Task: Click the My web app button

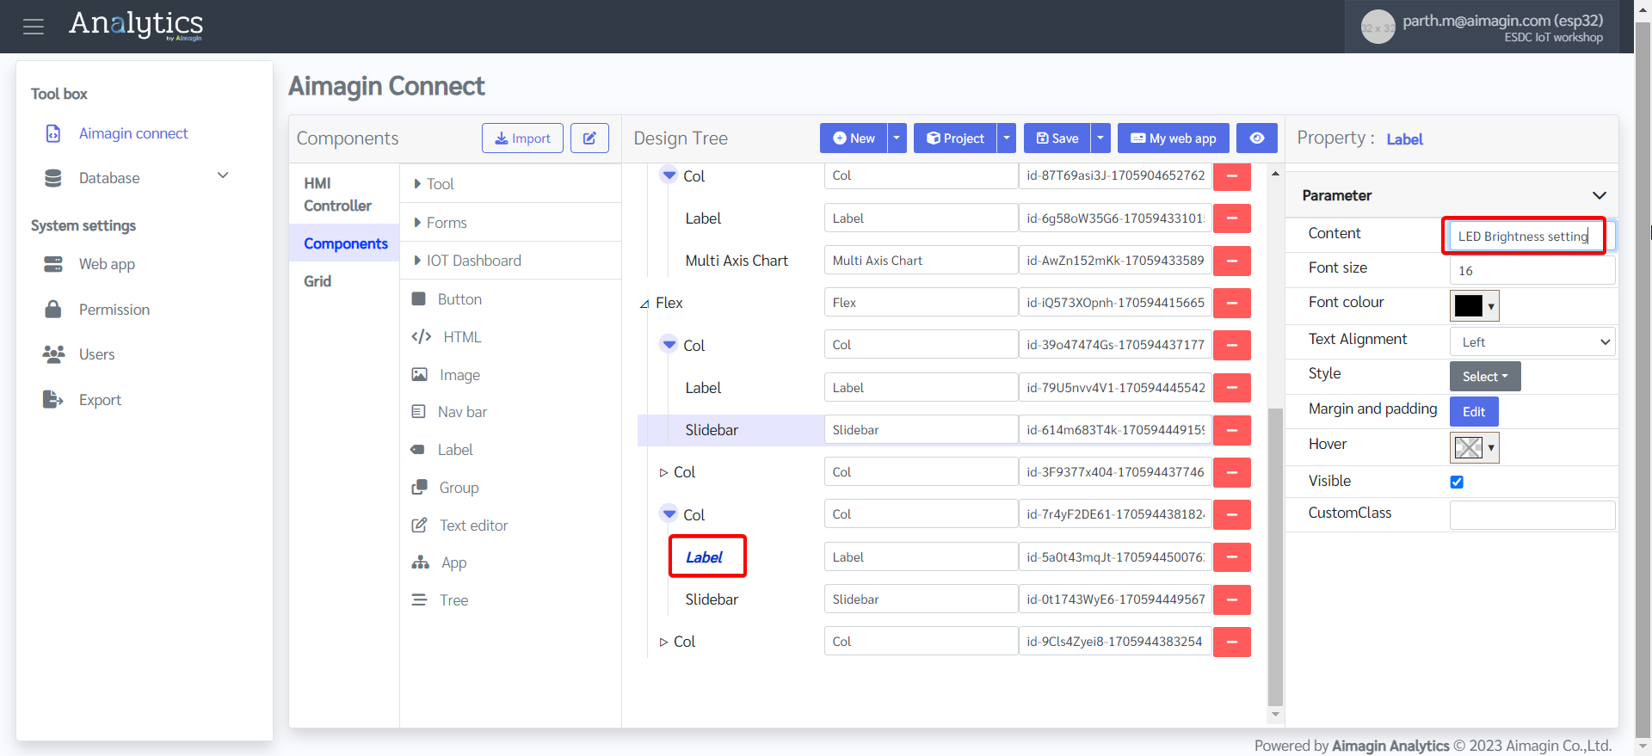Action: pos(1174,138)
